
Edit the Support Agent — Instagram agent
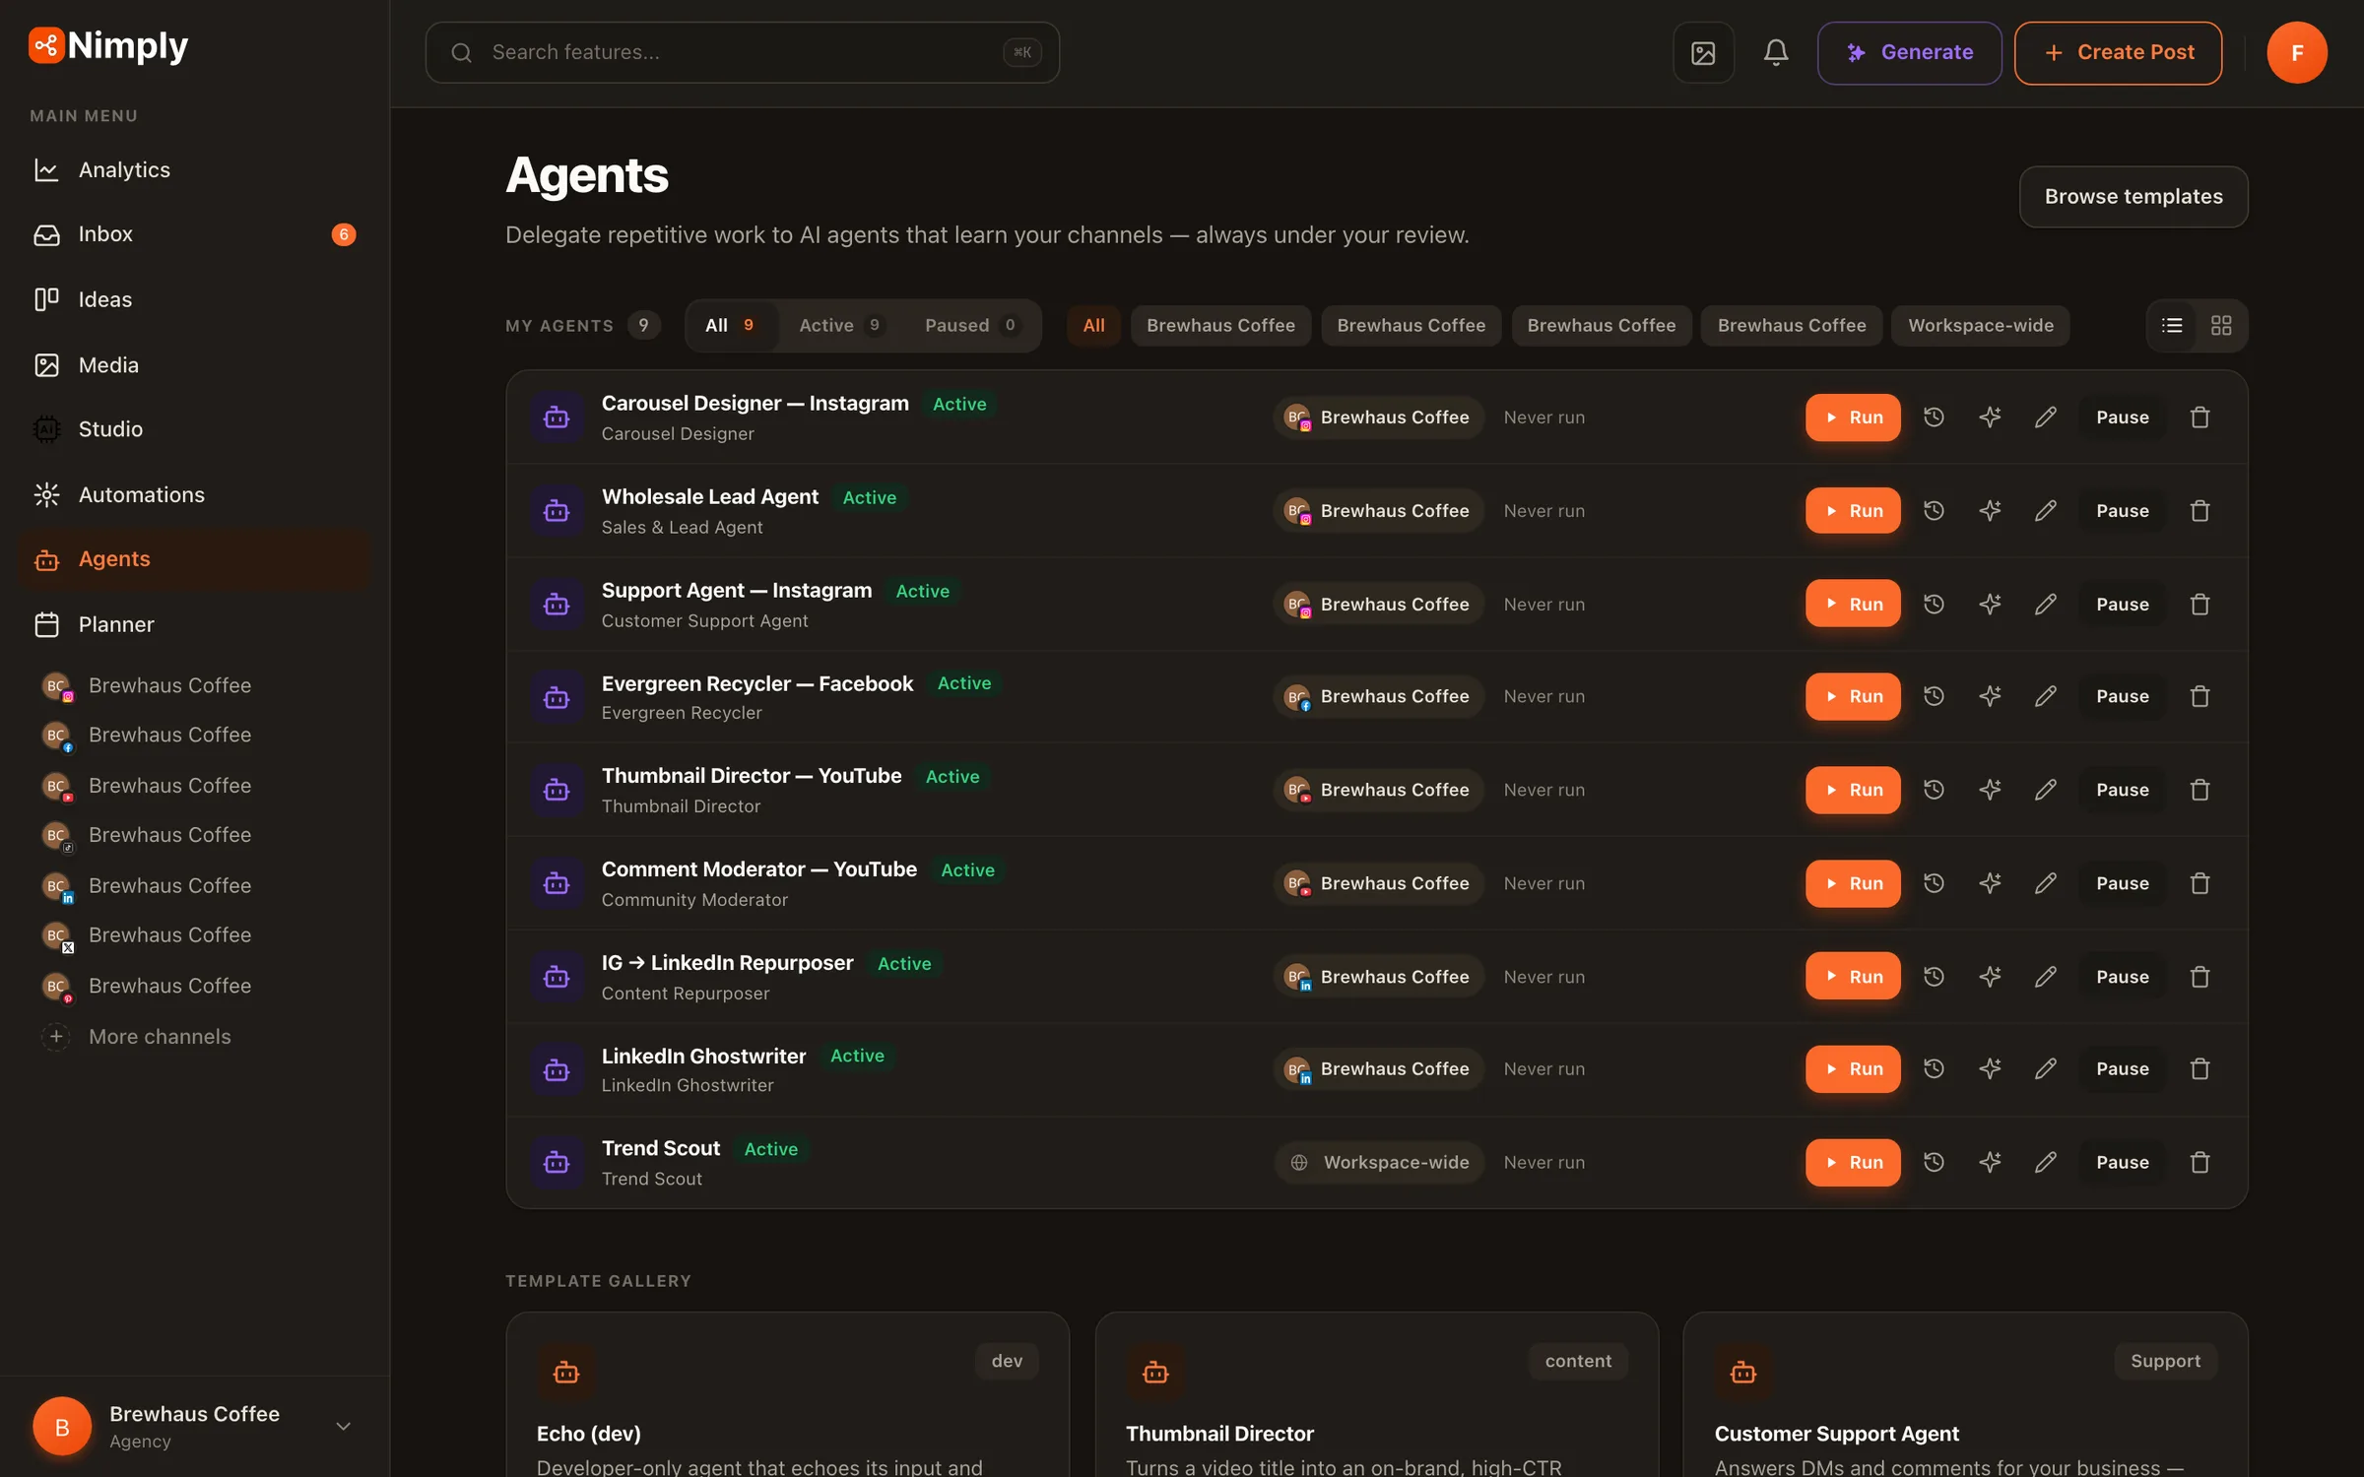pyautogui.click(x=2046, y=605)
